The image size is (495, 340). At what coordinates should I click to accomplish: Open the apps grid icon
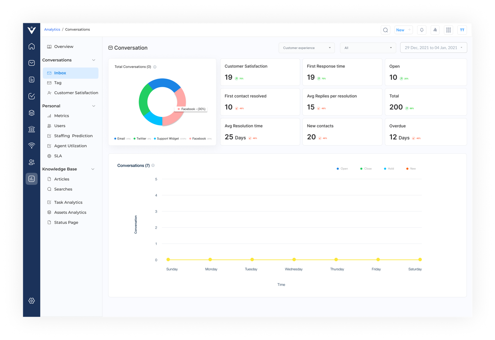pyautogui.click(x=449, y=30)
